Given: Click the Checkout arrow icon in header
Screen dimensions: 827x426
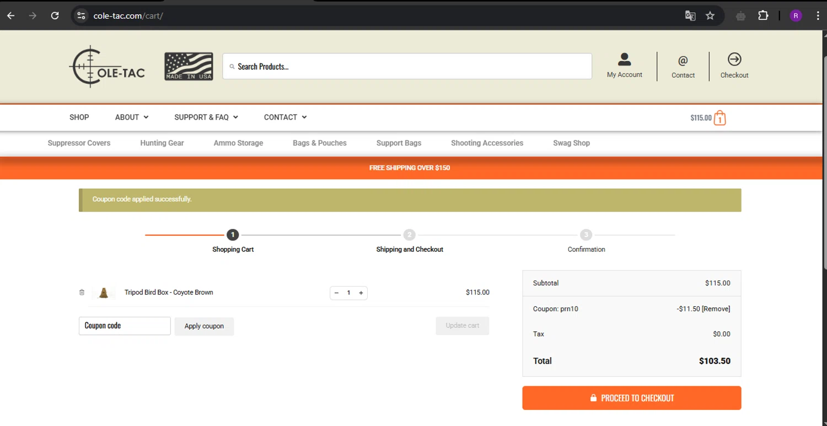Looking at the screenshot, I should coord(734,59).
